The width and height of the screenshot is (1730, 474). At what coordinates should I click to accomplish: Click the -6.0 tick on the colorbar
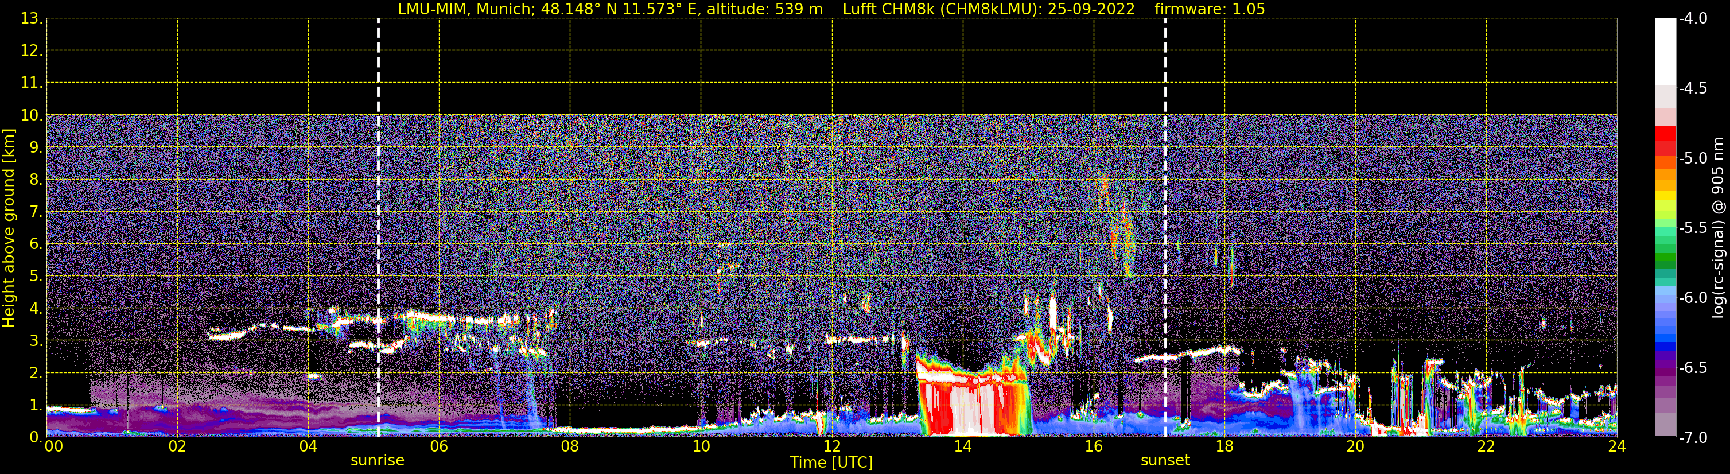(1692, 298)
